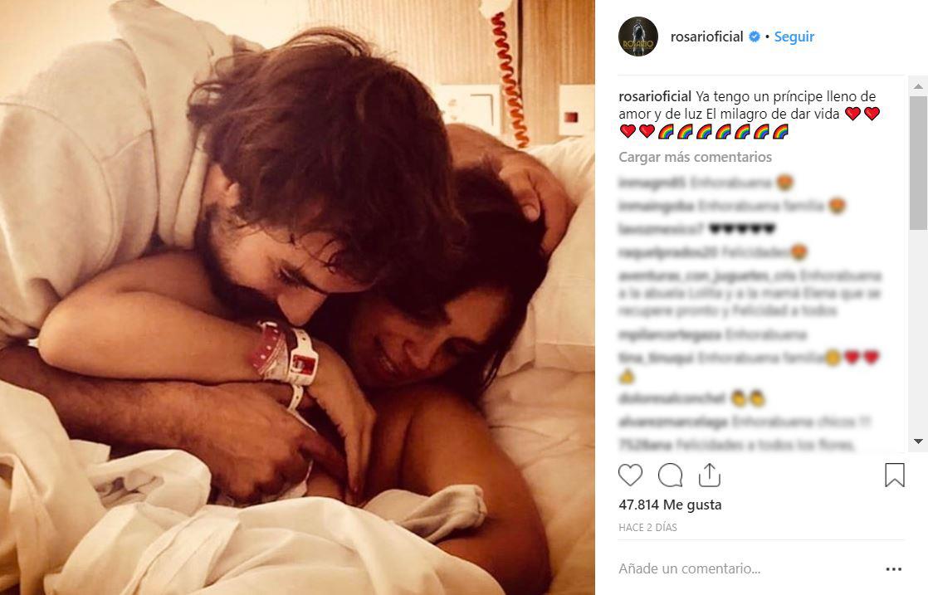This screenshot has width=928, height=595.
Task: Click the rosarioficial profile avatar
Action: pyautogui.click(x=638, y=37)
